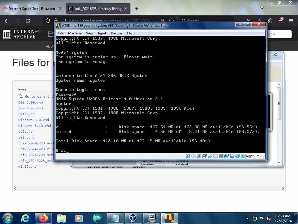Open the computer terminal taskbar icon
This screenshot has width=298, height=224.
pos(151,218)
